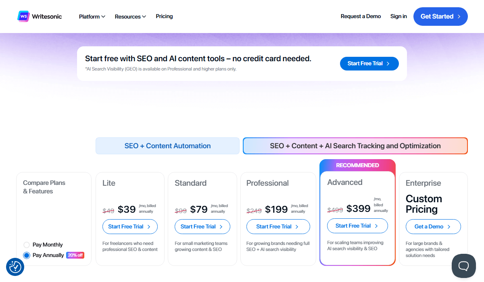Viewport: 484px width, 282px height.
Task: Click the crossed-out $499 price
Action: [335, 209]
